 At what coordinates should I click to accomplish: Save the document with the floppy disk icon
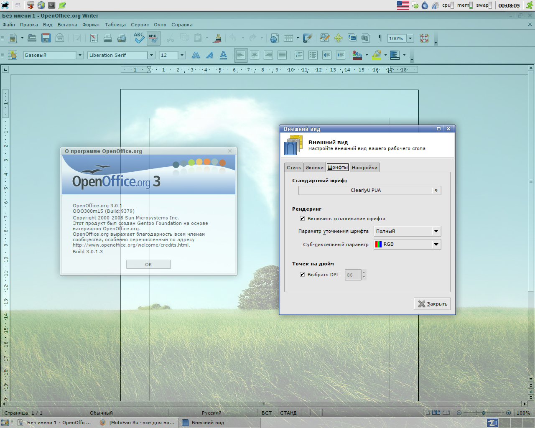tap(46, 38)
